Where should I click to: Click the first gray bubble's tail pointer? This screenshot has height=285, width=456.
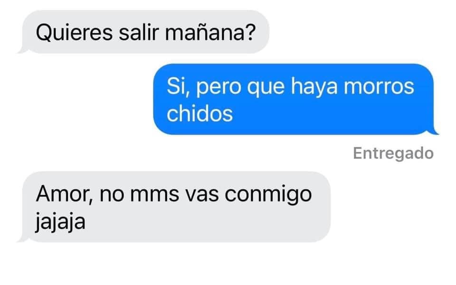(x=23, y=50)
